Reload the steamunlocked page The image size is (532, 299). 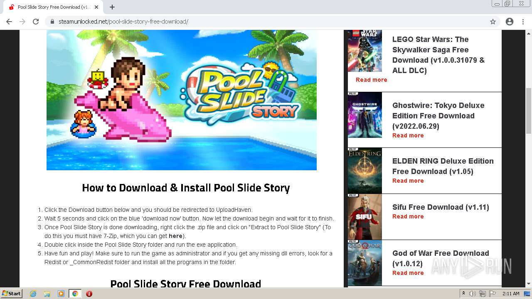tap(36, 22)
